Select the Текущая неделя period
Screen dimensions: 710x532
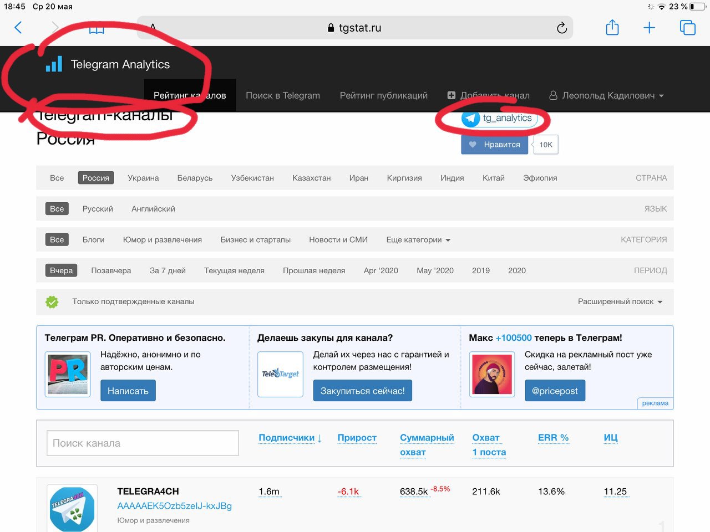pyautogui.click(x=234, y=270)
